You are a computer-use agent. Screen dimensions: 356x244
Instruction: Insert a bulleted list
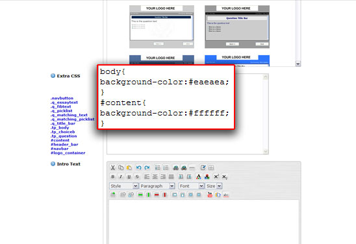(x=166, y=168)
